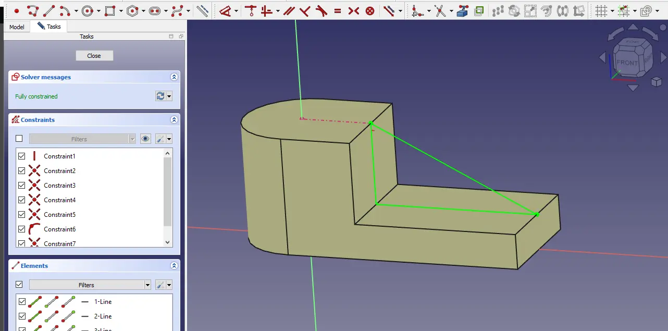Click the Block constraint icon
Image resolution: width=668 pixels, height=331 pixels.
coord(370,10)
